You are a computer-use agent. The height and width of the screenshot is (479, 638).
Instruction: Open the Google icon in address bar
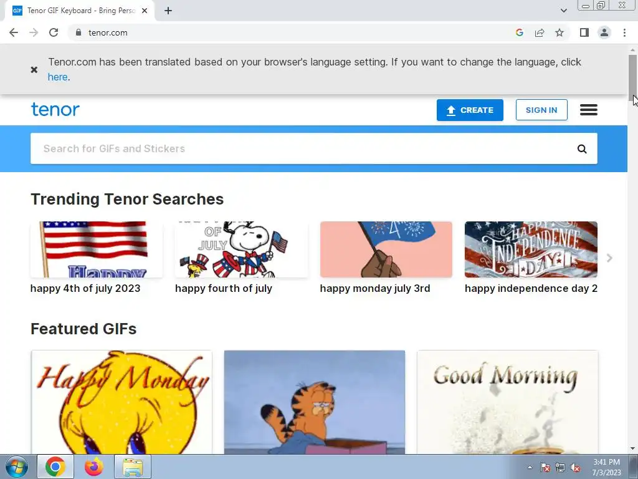click(519, 32)
